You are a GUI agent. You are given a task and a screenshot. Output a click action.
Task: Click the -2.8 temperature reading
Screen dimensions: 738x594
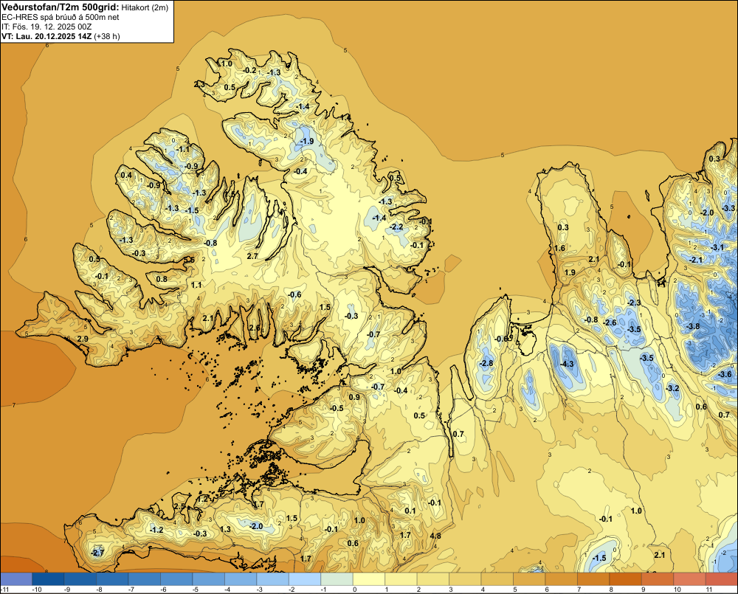click(x=486, y=363)
